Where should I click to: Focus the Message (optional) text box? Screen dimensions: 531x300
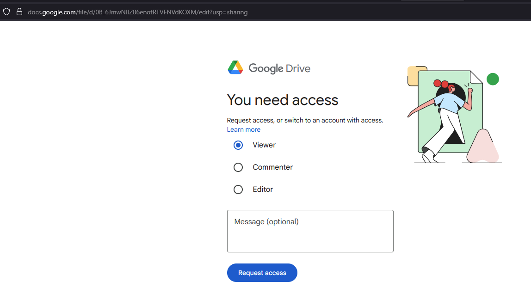pos(310,231)
